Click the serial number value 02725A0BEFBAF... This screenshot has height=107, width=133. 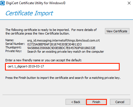pos(54,44)
